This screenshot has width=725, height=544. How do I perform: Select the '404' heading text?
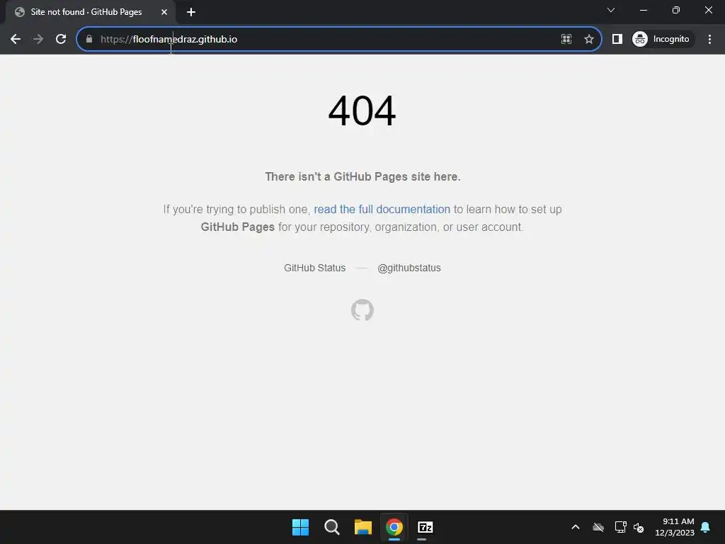(x=362, y=111)
